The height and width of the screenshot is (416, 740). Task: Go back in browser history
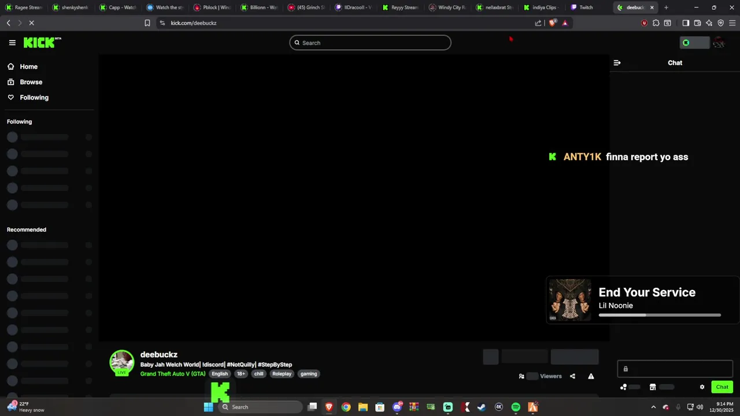(8, 23)
